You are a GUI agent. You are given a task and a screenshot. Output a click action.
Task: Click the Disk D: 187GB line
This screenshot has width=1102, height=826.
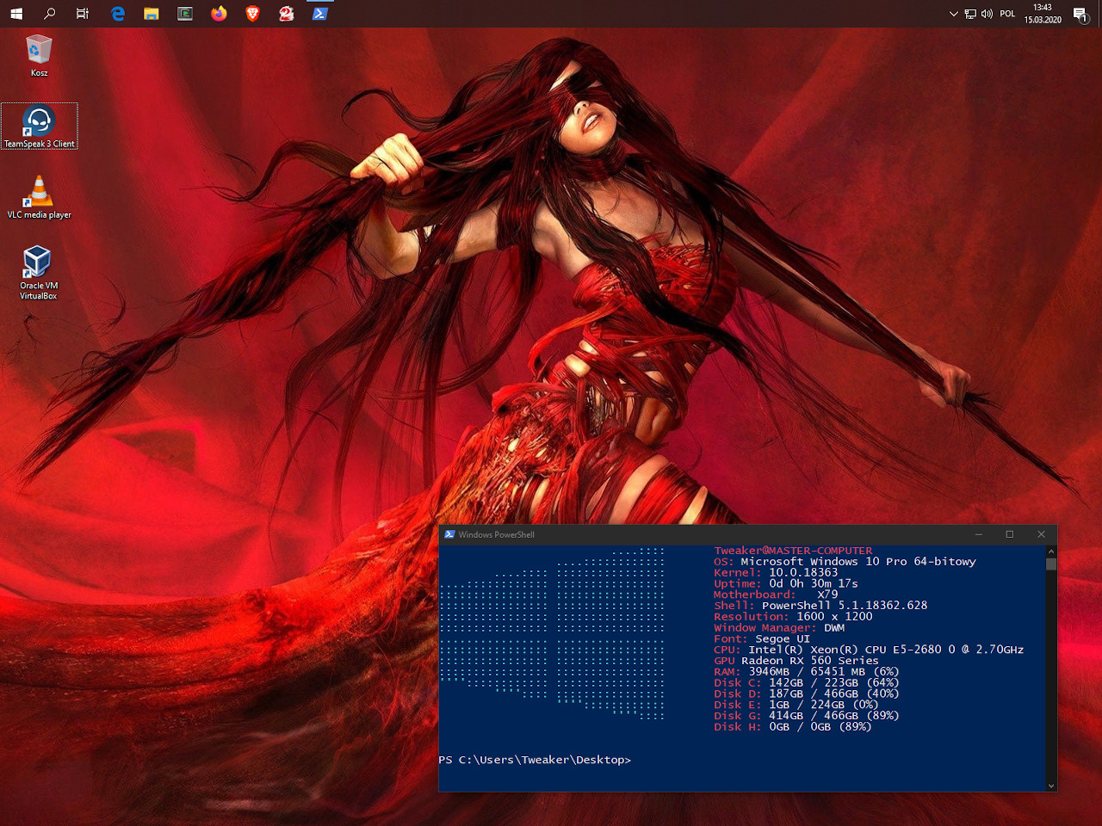(807, 693)
